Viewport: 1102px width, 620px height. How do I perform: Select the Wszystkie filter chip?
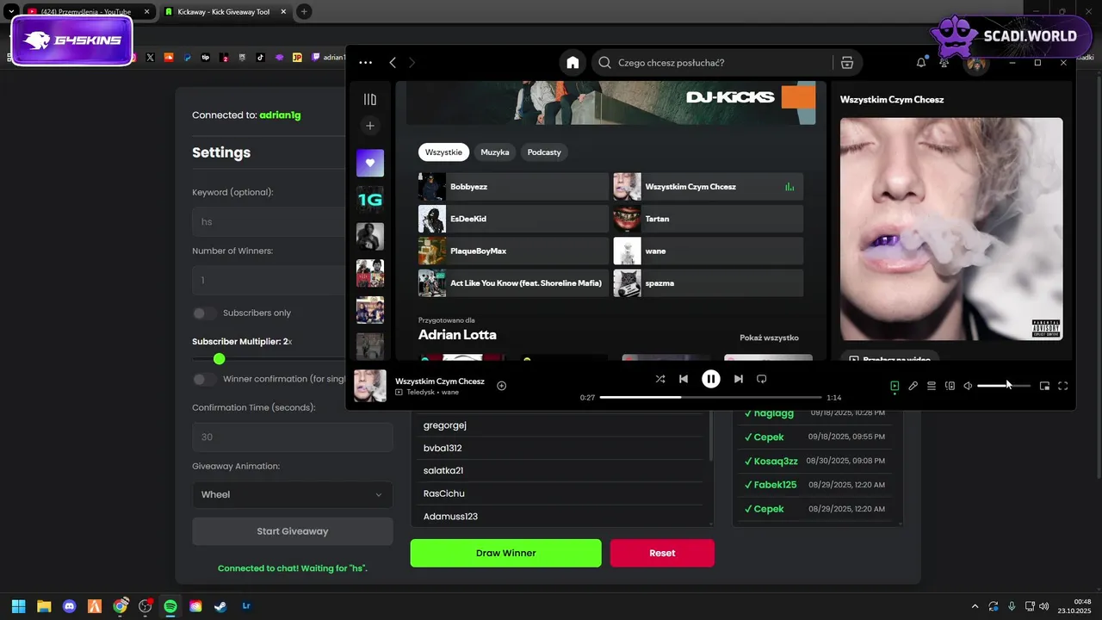443,152
